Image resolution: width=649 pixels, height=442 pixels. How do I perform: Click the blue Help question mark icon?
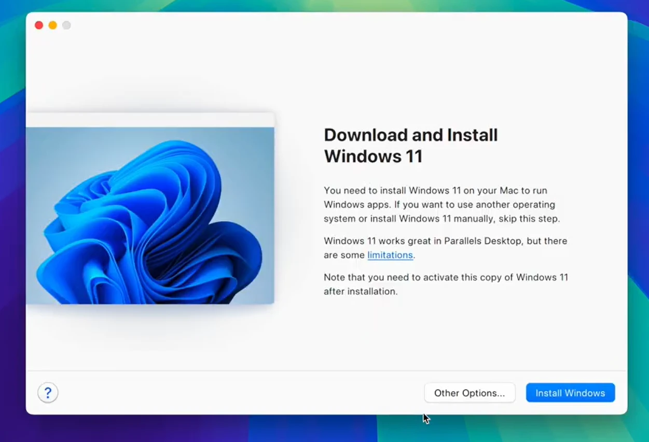[x=48, y=393]
